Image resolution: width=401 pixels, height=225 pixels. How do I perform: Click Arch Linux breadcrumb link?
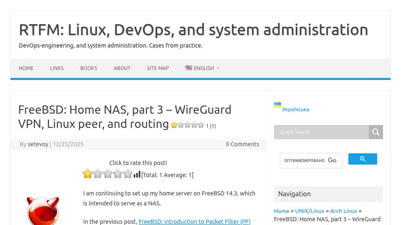point(343,211)
